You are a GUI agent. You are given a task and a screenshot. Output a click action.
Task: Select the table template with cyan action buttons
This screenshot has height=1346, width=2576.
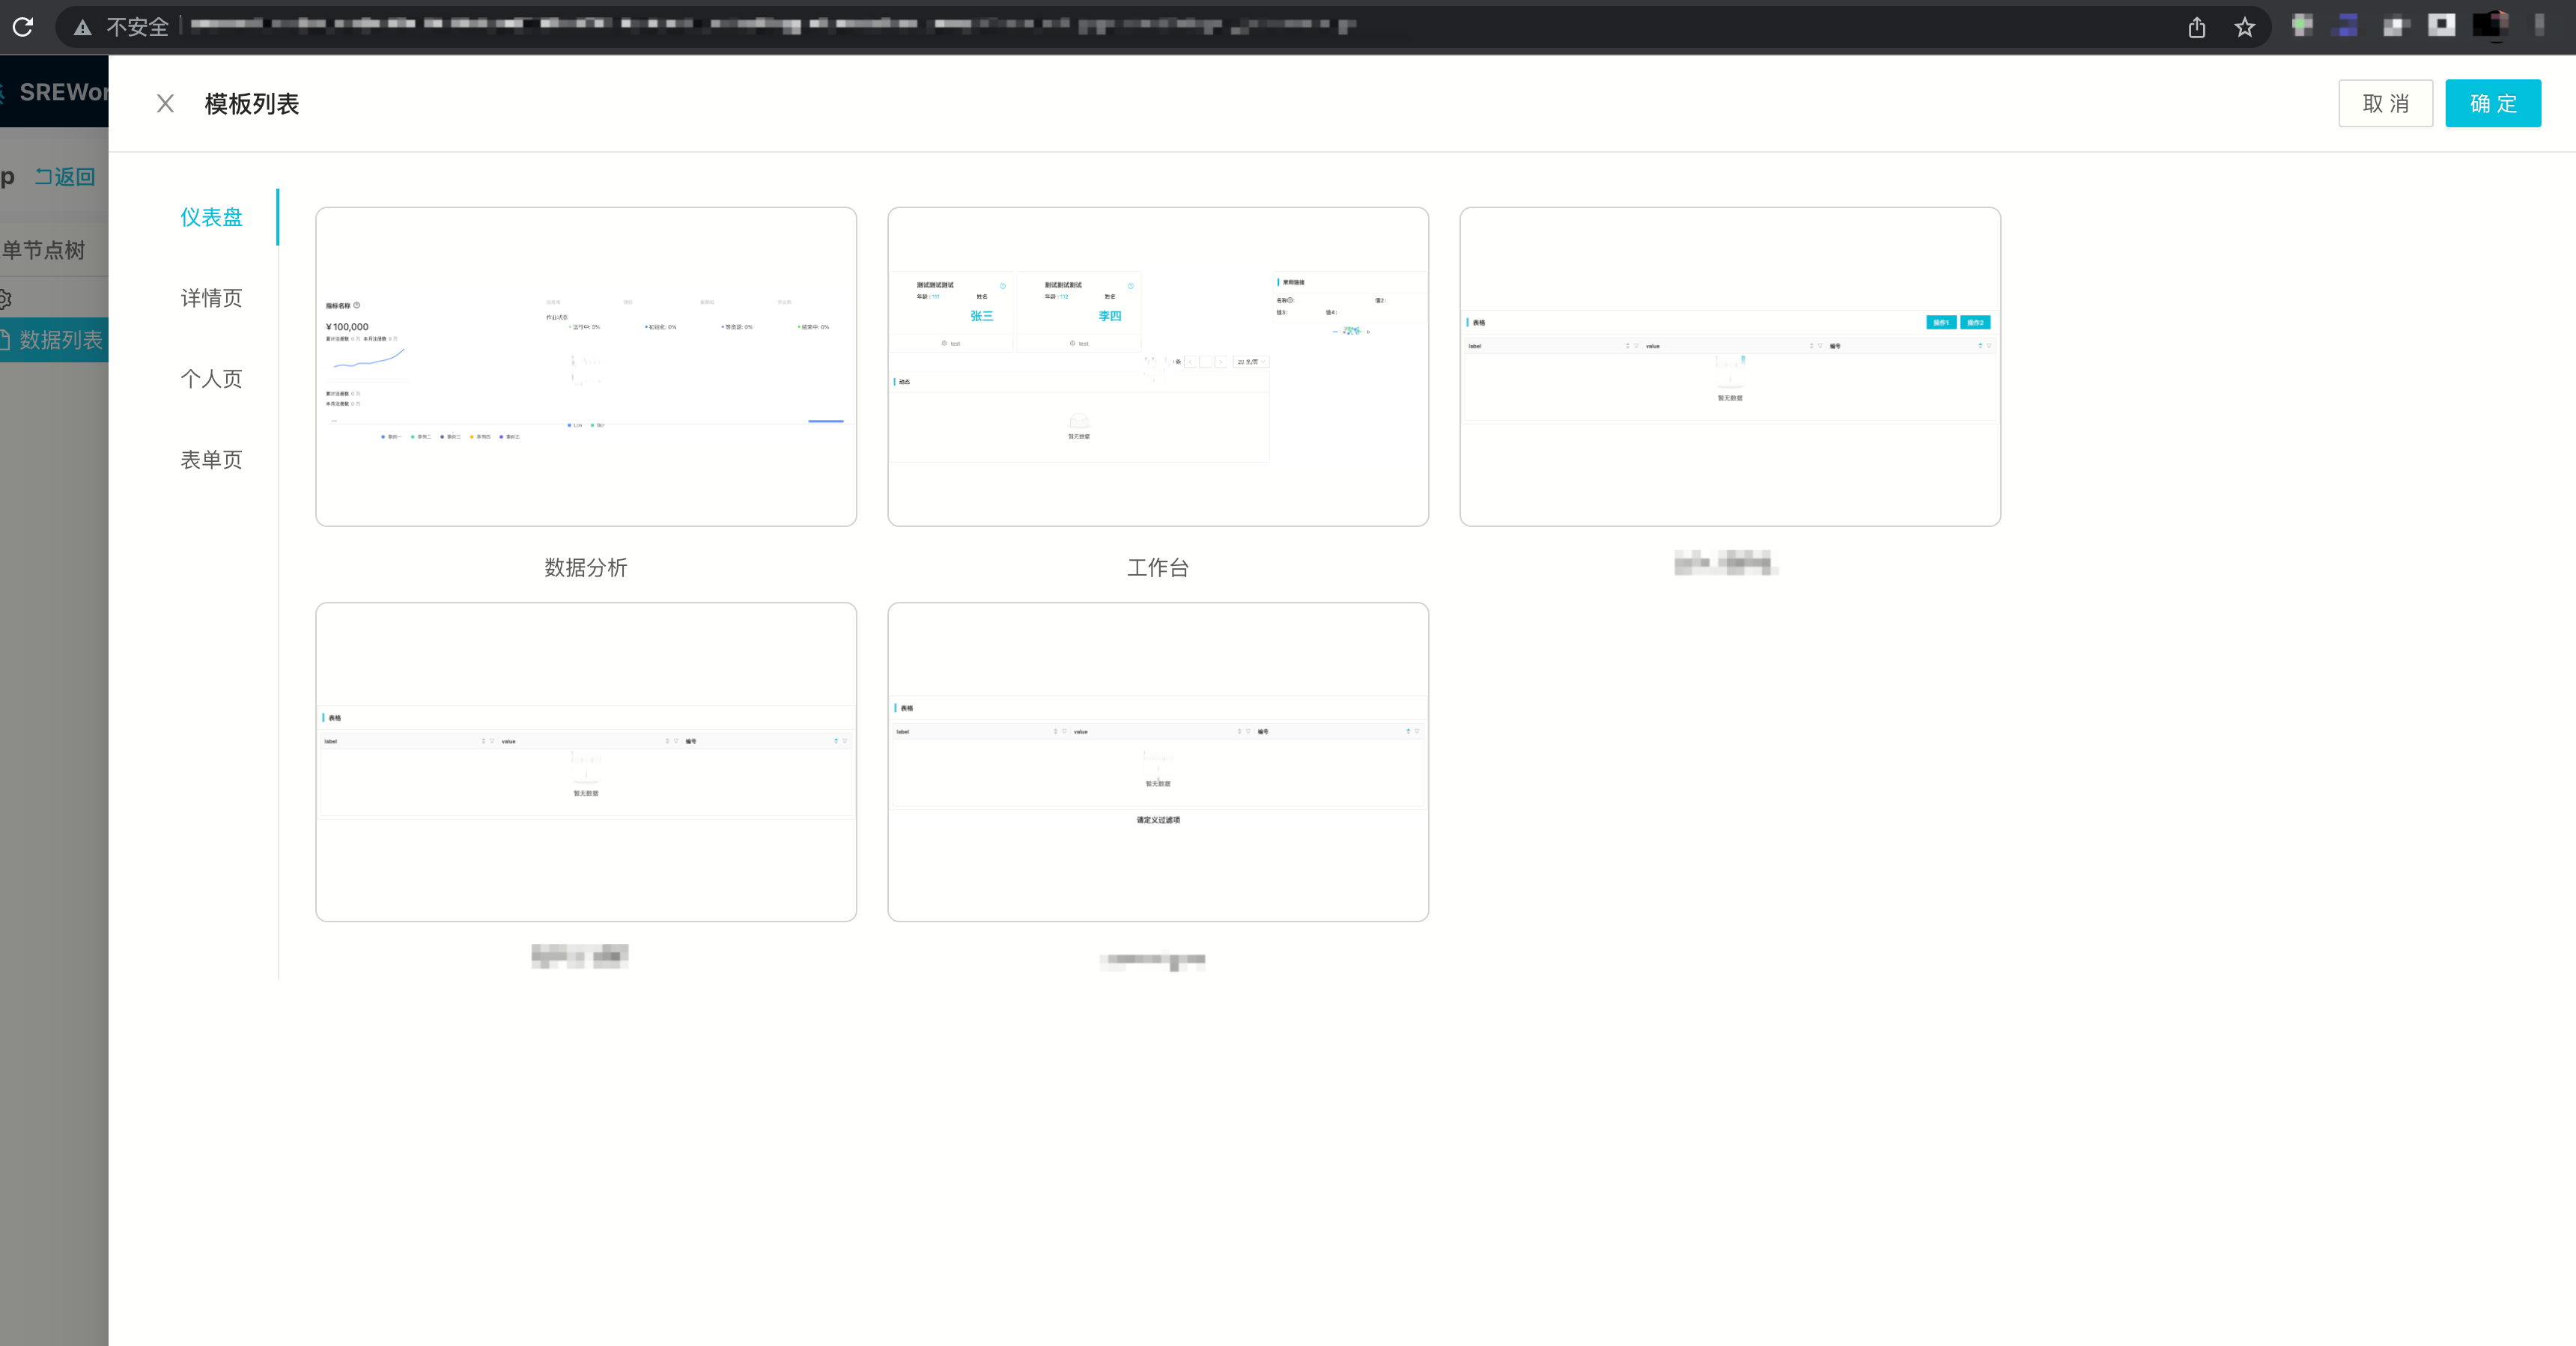(1729, 367)
